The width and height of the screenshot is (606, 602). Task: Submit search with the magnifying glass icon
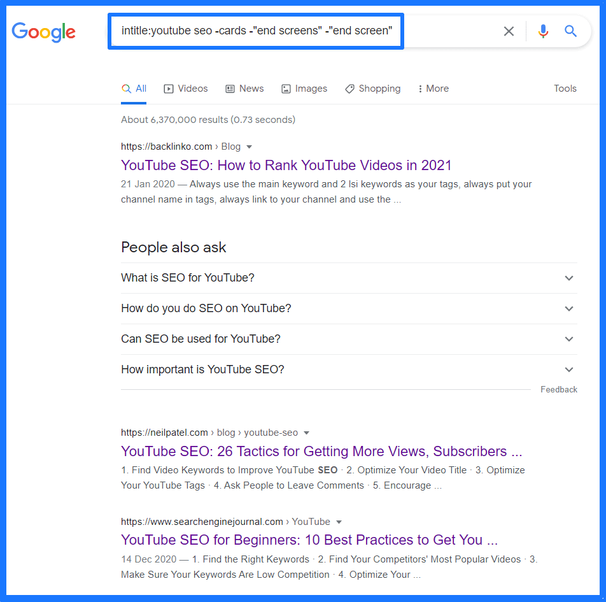coord(570,31)
